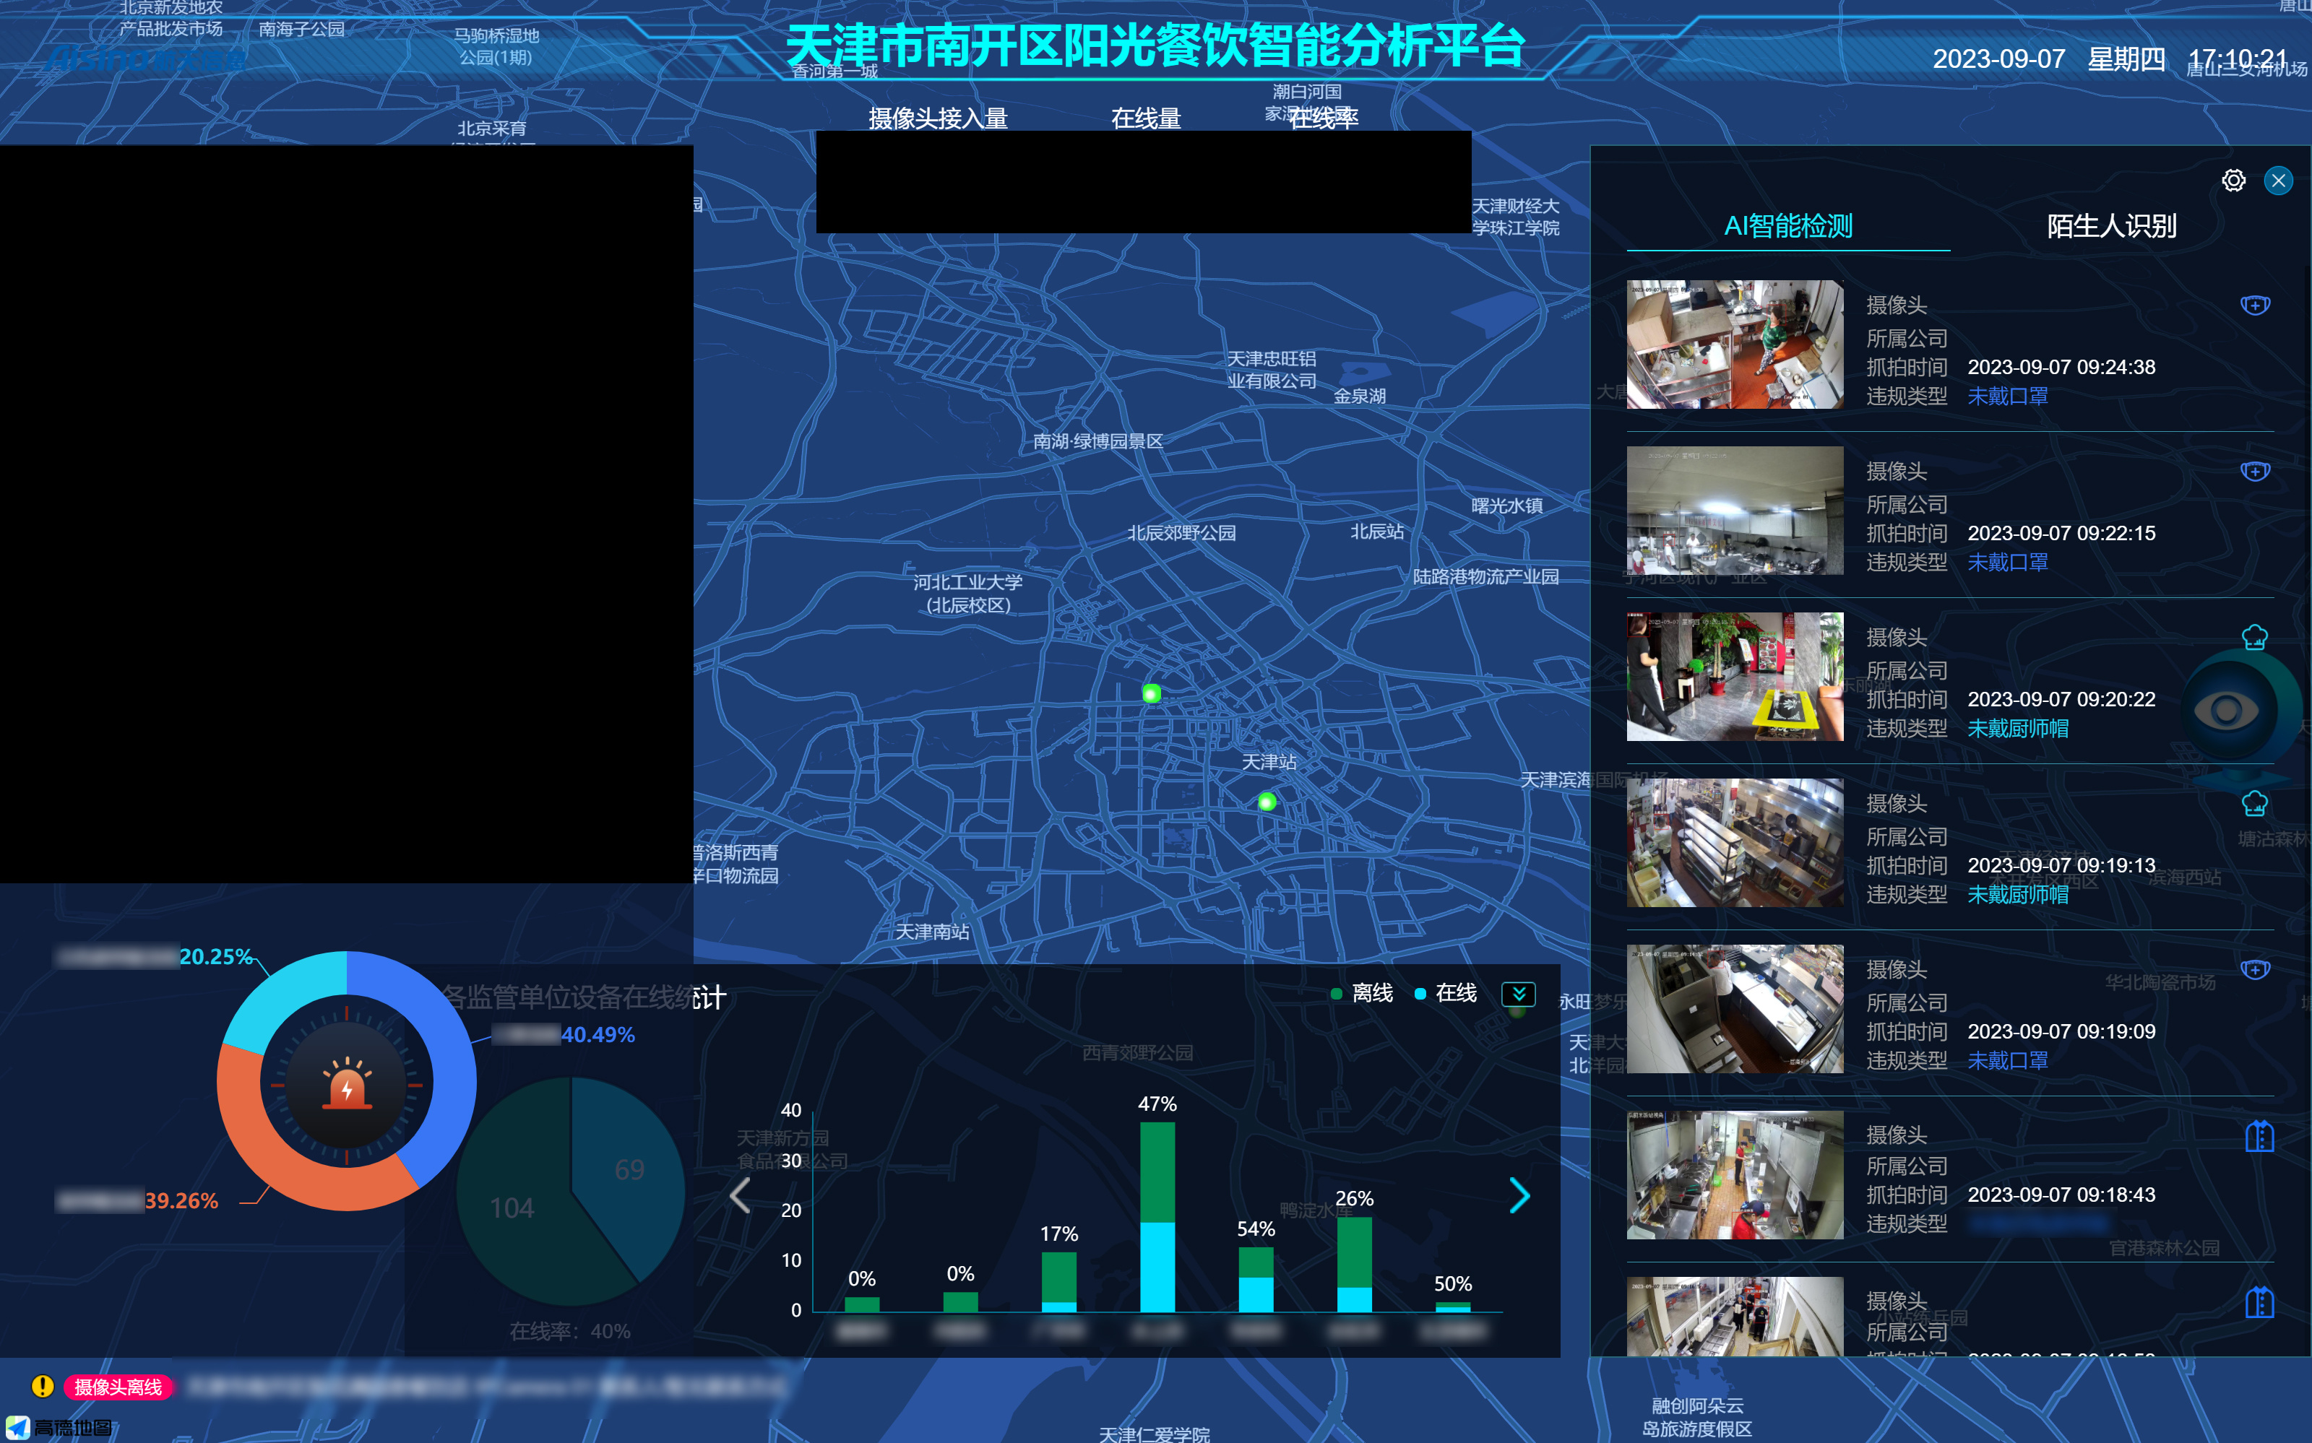Viewport: 2312px width, 1443px height.
Task: Go to previous chart page arrow
Action: [x=740, y=1195]
